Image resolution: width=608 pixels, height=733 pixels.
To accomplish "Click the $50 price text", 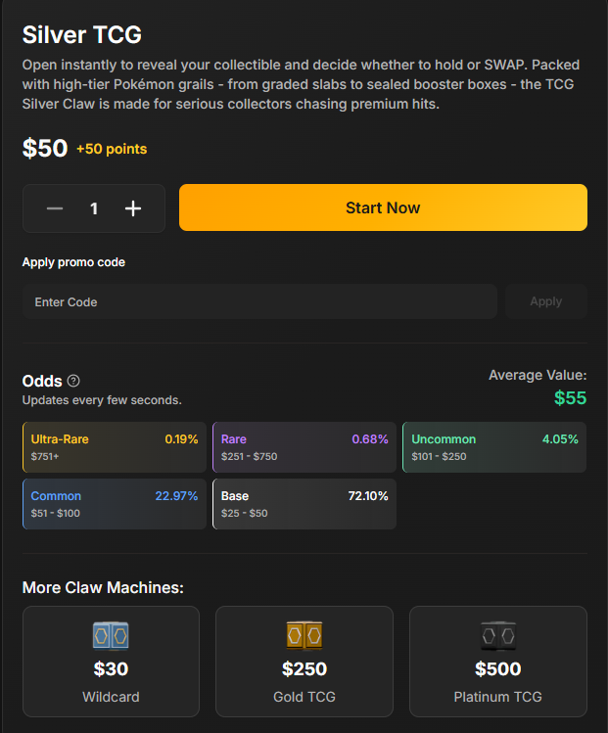I will (x=45, y=148).
